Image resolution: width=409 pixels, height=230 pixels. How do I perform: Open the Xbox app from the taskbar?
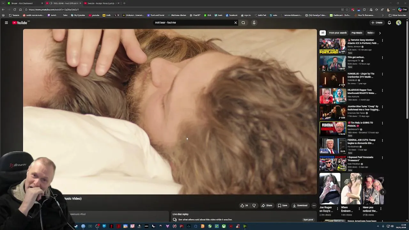pos(224,226)
